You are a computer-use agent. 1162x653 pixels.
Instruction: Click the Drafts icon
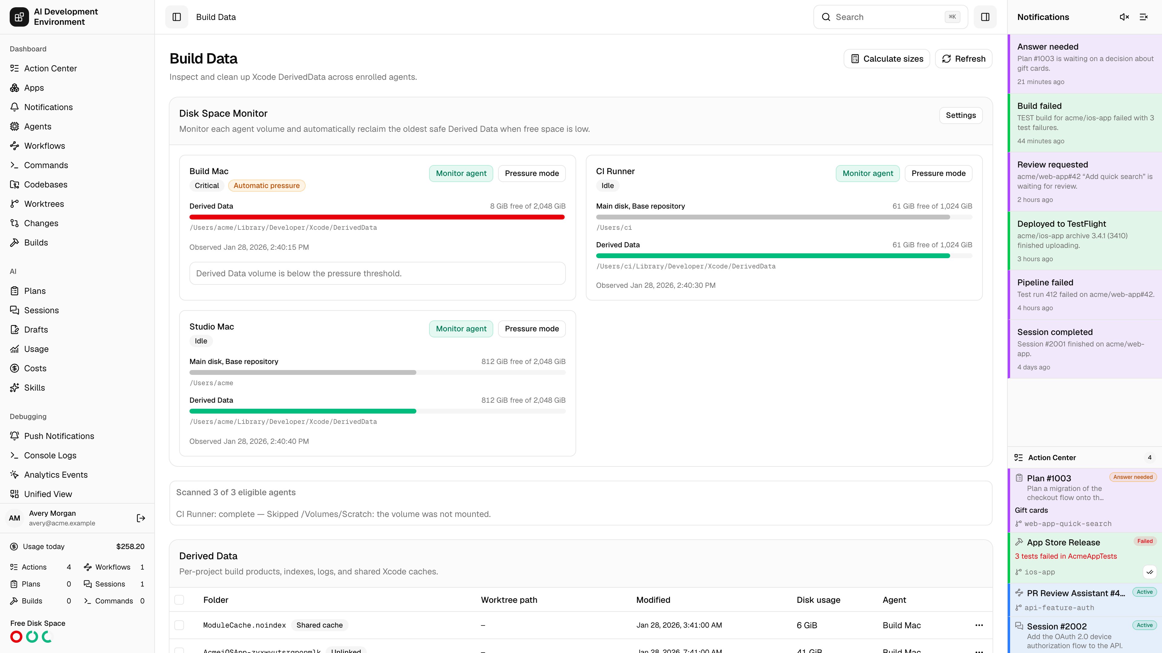click(15, 330)
